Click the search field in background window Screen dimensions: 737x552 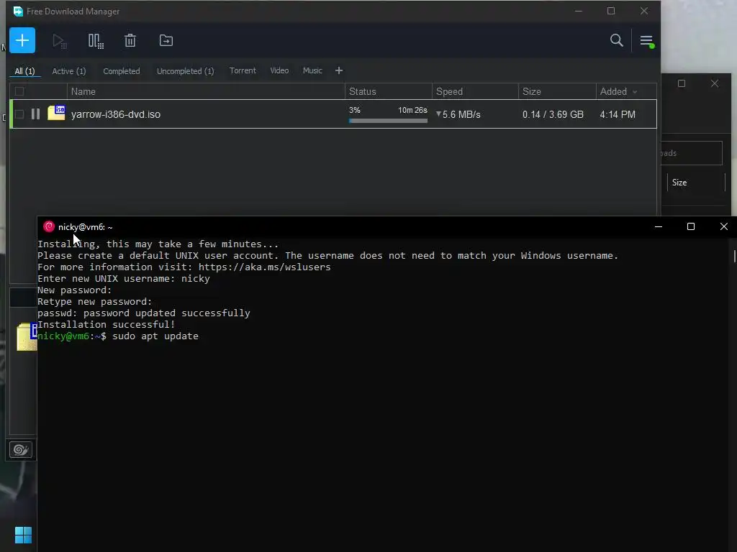[692, 153]
